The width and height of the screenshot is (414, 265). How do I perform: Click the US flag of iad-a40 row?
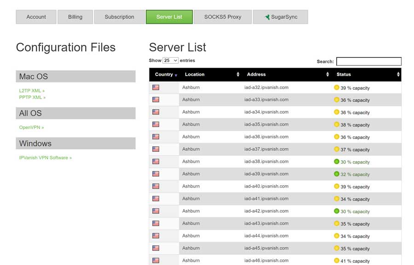[x=156, y=186]
